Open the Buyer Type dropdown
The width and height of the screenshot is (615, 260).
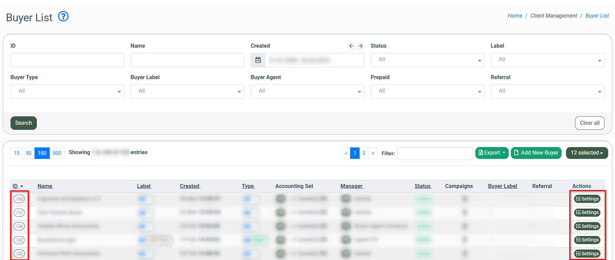point(67,92)
